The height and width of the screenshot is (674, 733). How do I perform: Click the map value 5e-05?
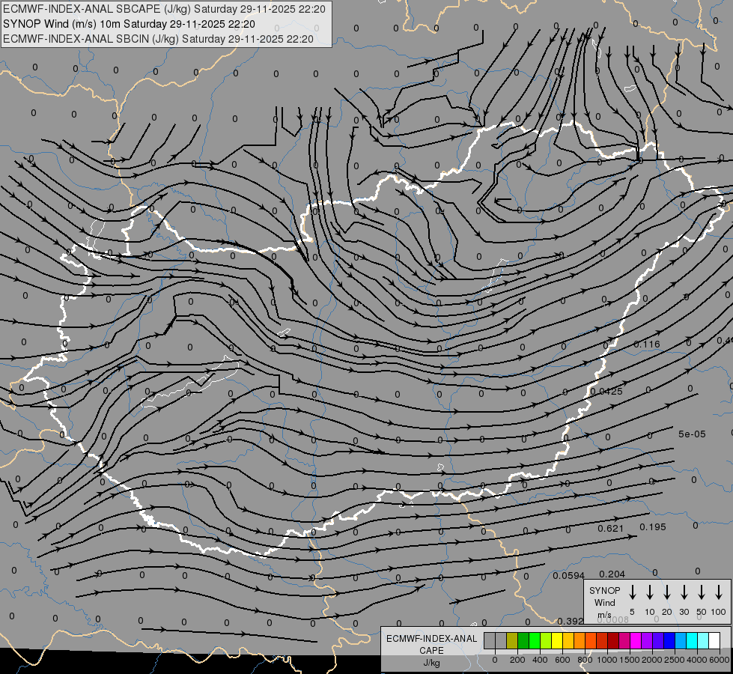point(692,434)
